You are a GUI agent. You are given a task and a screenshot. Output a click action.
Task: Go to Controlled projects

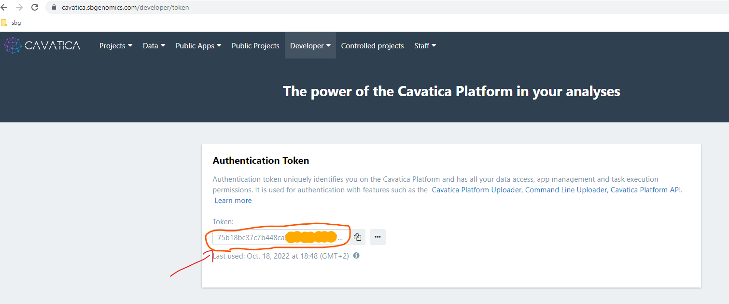click(x=372, y=46)
